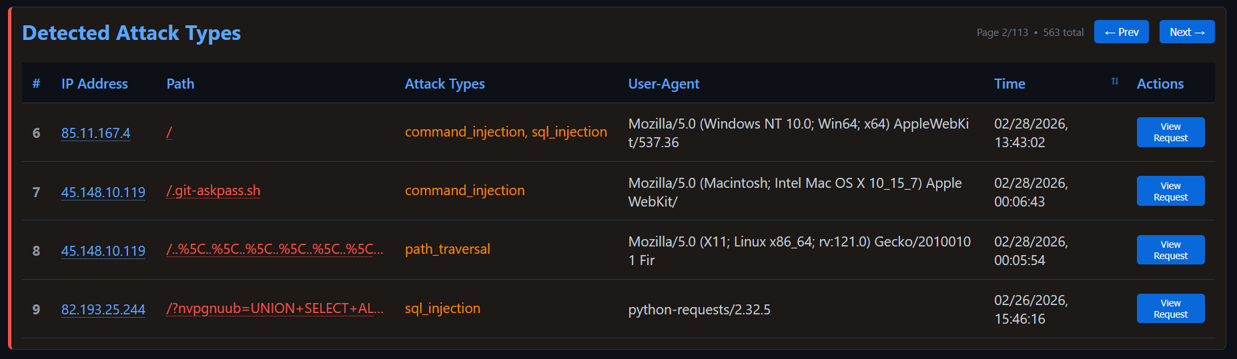Viewport: 1237px width, 359px height.
Task: Open IP 45.148.10.119 in row 7
Action: (x=103, y=192)
